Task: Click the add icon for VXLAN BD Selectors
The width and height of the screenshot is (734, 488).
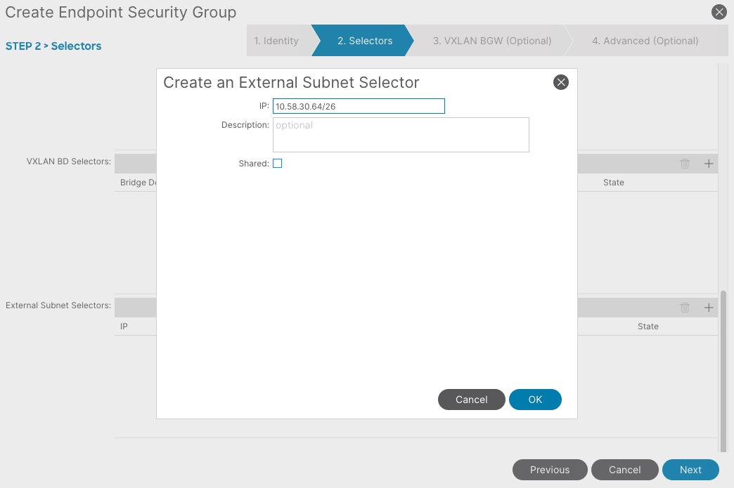Action: click(709, 164)
